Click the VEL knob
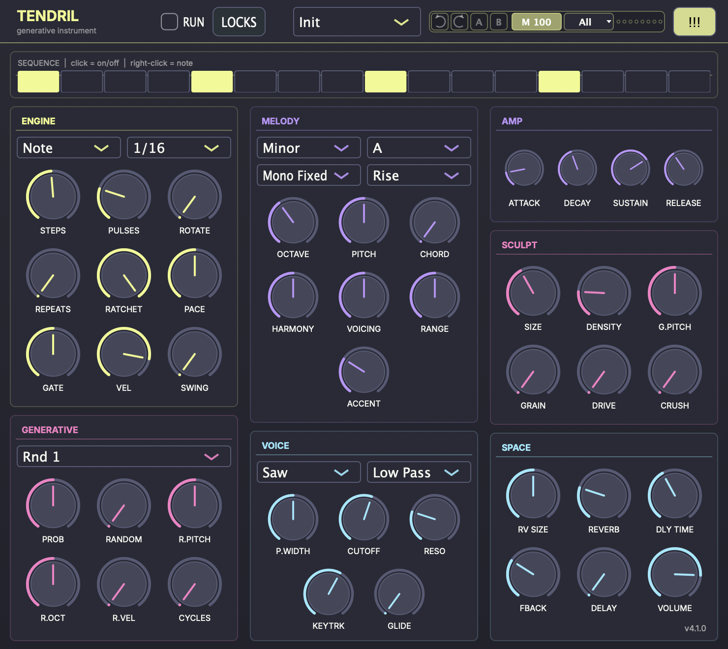This screenshot has height=649, width=728. pos(124,354)
